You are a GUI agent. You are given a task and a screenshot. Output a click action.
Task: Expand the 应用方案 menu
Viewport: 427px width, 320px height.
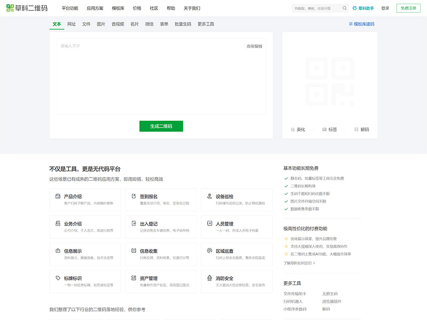[x=95, y=9]
